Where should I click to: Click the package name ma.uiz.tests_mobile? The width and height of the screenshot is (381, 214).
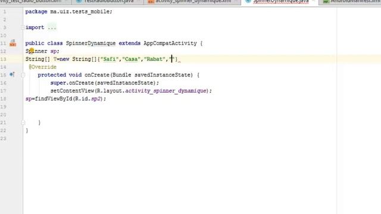pyautogui.click(x=80, y=12)
